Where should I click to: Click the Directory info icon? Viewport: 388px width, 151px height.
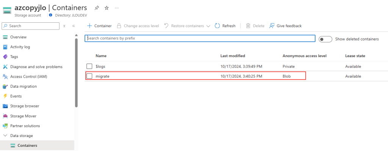coord(50,15)
